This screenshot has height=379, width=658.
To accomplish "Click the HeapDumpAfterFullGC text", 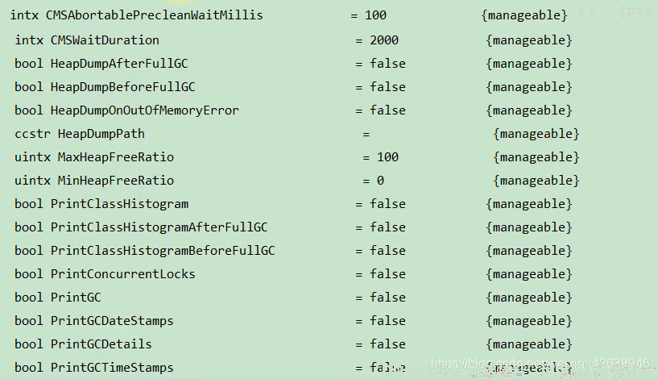I will click(x=119, y=64).
